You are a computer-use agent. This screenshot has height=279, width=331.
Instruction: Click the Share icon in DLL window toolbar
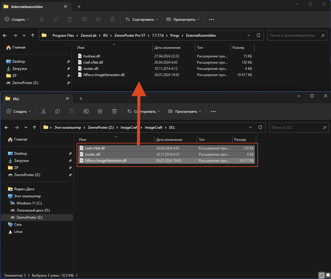100,111
